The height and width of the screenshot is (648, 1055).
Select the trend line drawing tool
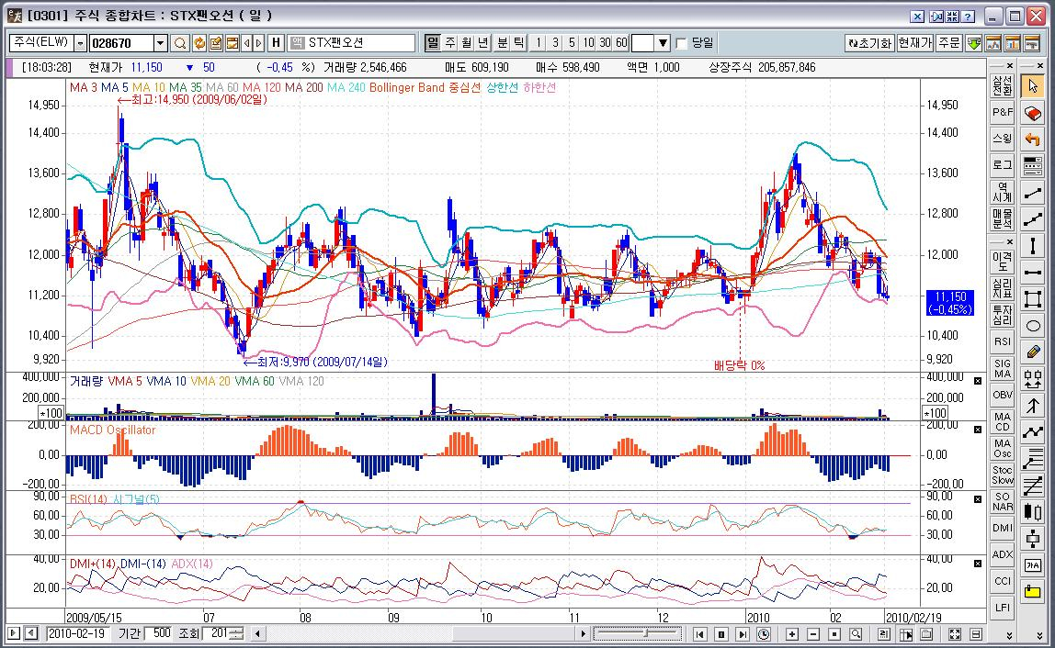click(1033, 193)
